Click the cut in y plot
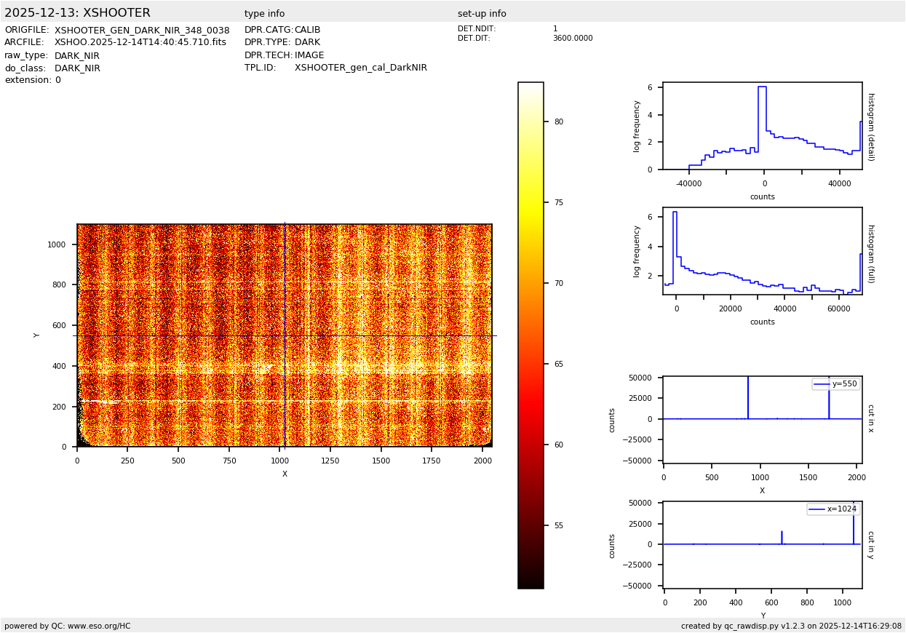 [762, 544]
